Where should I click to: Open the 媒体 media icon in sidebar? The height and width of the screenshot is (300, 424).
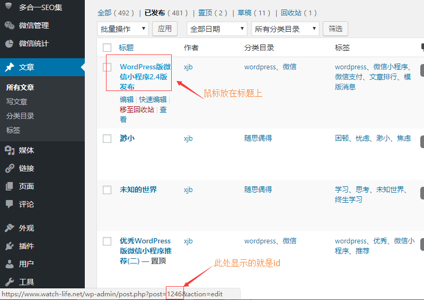10,150
